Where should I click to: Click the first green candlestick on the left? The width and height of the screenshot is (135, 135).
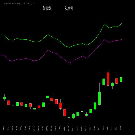click(4, 98)
